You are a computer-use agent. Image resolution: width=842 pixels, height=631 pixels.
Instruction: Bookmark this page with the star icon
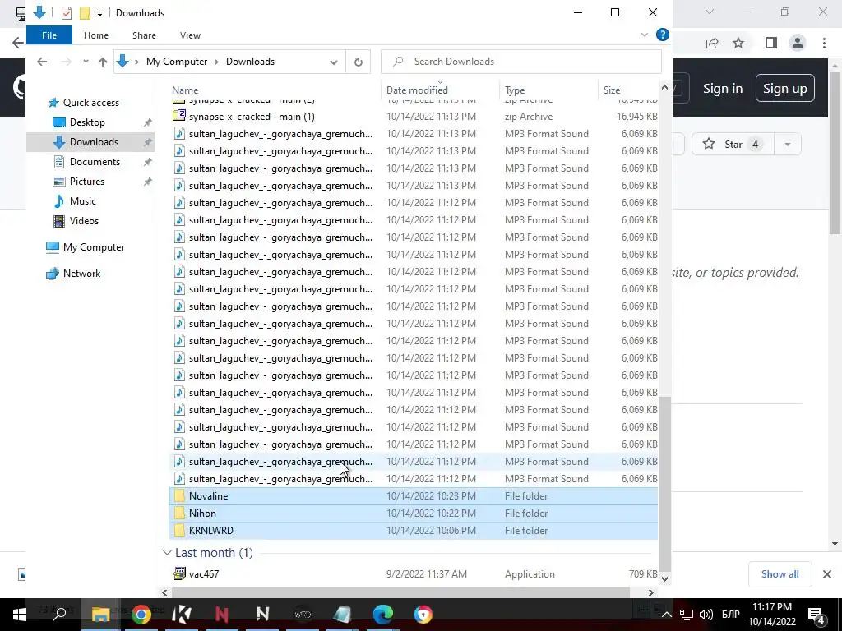click(x=738, y=43)
